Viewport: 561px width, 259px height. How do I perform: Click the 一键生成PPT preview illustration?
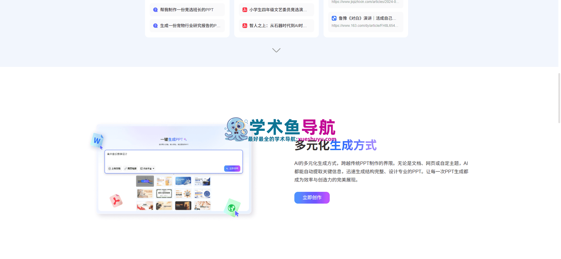coord(174,169)
